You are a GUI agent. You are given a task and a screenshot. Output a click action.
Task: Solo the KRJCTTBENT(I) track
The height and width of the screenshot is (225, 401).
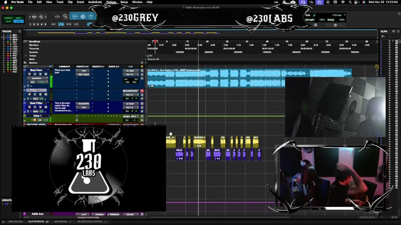[40, 94]
